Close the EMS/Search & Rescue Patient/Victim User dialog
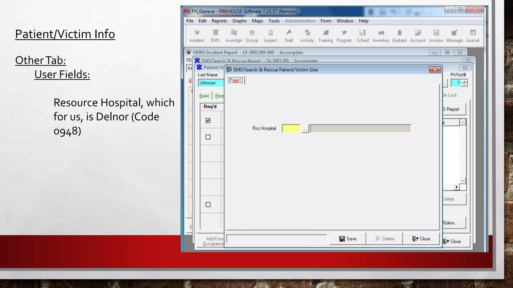 (x=435, y=70)
